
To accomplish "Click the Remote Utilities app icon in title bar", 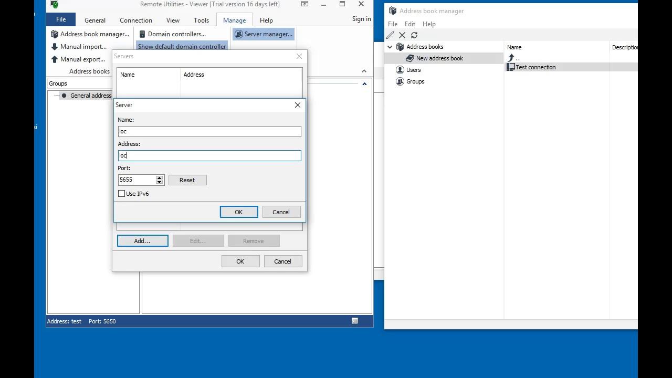I will [x=54, y=4].
